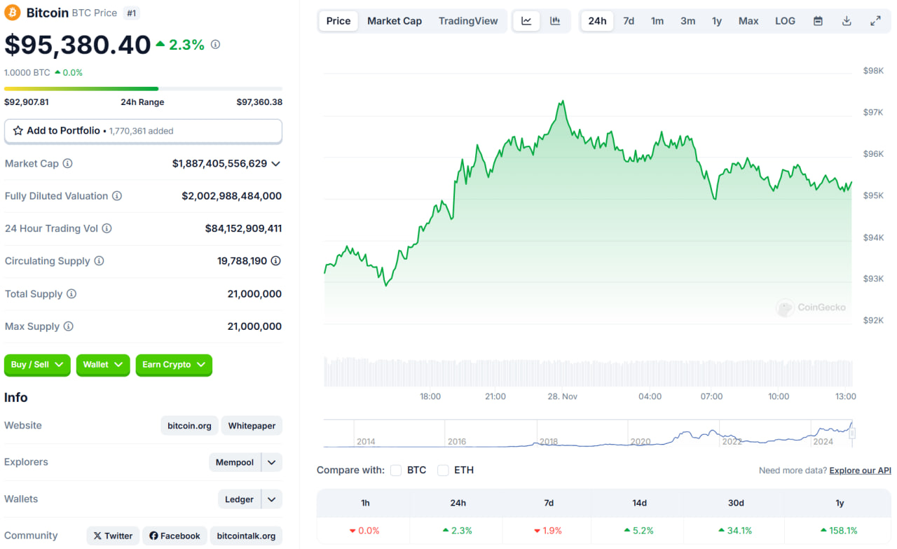The image size is (897, 549).
Task: Open 24 Hour Trading Vol info icon
Action: click(x=107, y=228)
